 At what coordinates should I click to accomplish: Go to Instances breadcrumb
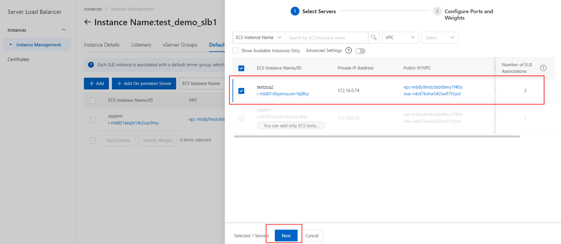click(93, 9)
